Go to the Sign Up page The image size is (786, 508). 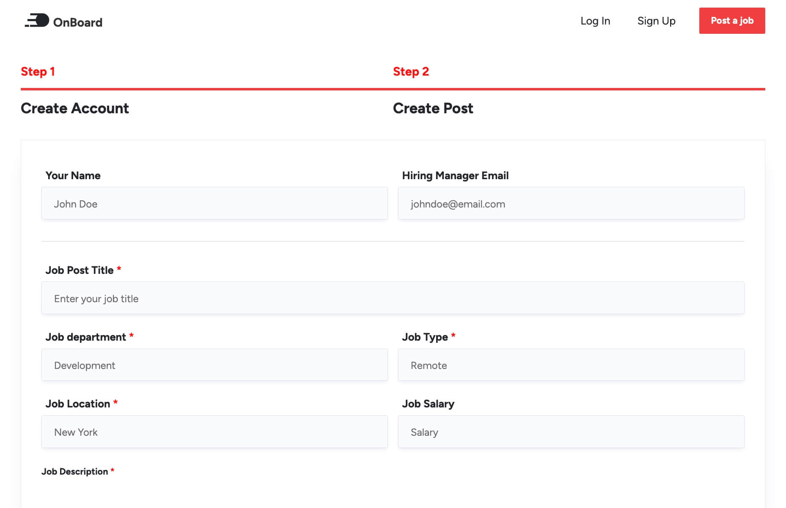(x=656, y=21)
